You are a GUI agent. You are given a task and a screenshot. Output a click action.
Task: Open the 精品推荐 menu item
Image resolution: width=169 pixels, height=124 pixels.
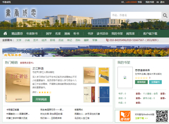[x=17, y=33]
